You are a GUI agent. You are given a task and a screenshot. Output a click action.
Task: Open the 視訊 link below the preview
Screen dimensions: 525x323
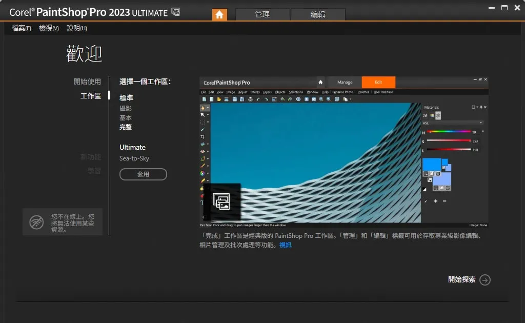click(285, 245)
